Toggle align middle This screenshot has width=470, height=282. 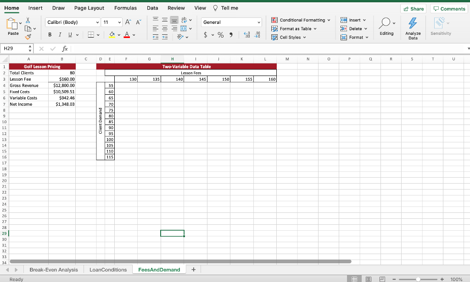pyautogui.click(x=165, y=20)
